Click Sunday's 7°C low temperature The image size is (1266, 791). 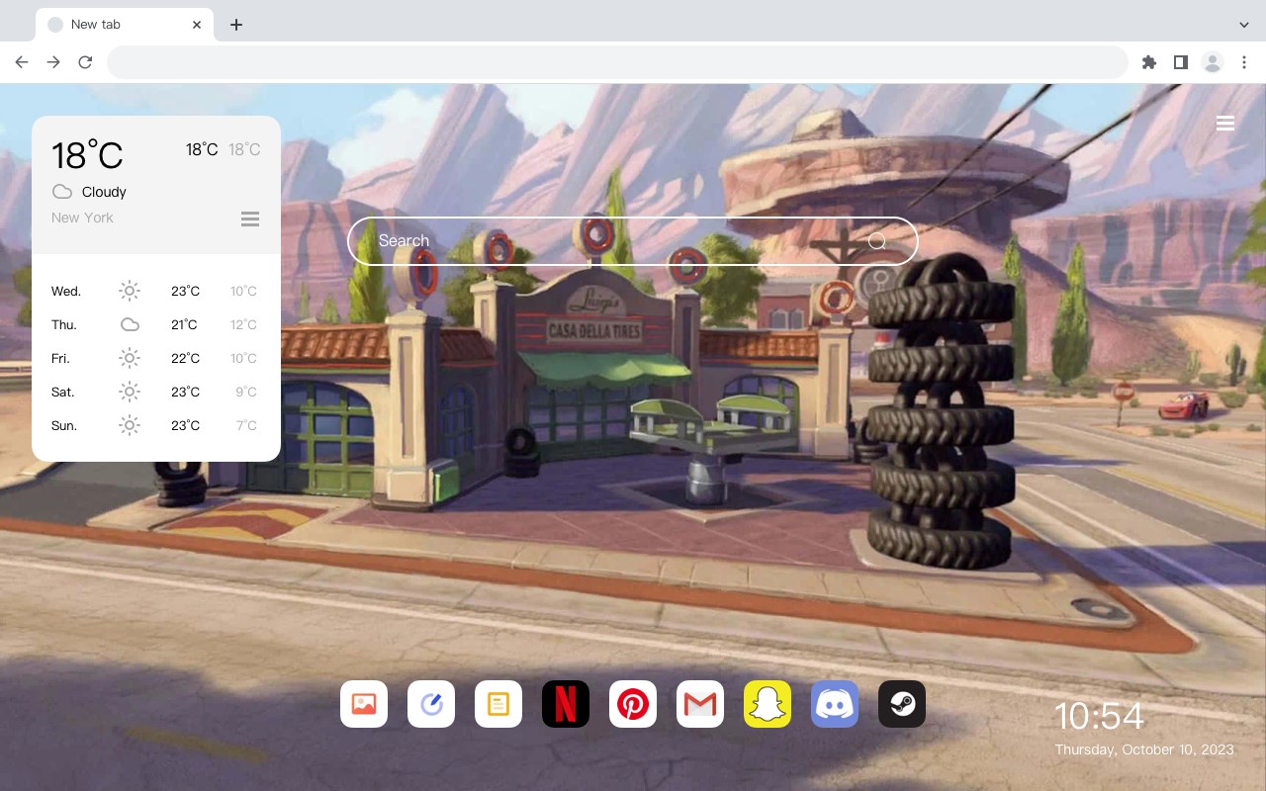[x=246, y=425]
